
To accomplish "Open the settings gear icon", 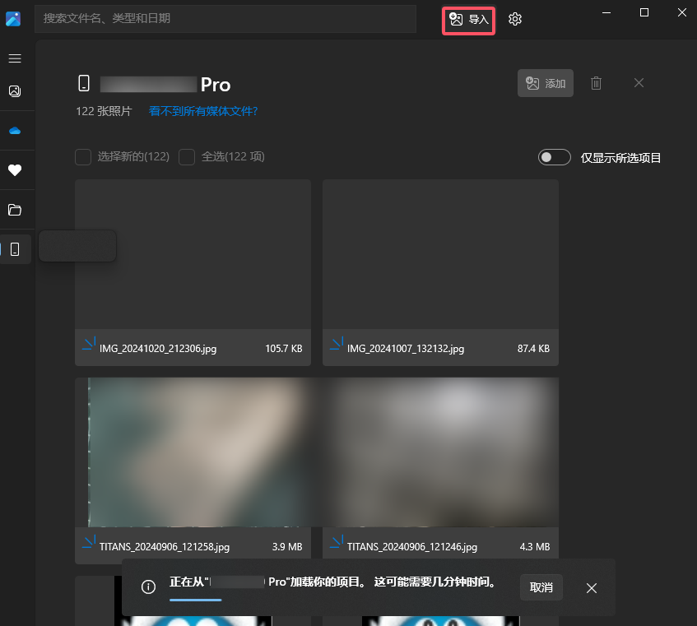I will coord(515,20).
